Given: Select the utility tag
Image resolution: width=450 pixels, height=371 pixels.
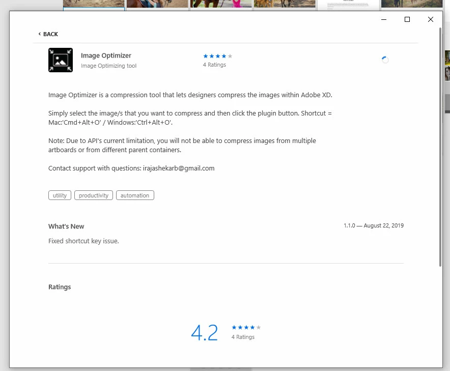Looking at the screenshot, I should (60, 195).
